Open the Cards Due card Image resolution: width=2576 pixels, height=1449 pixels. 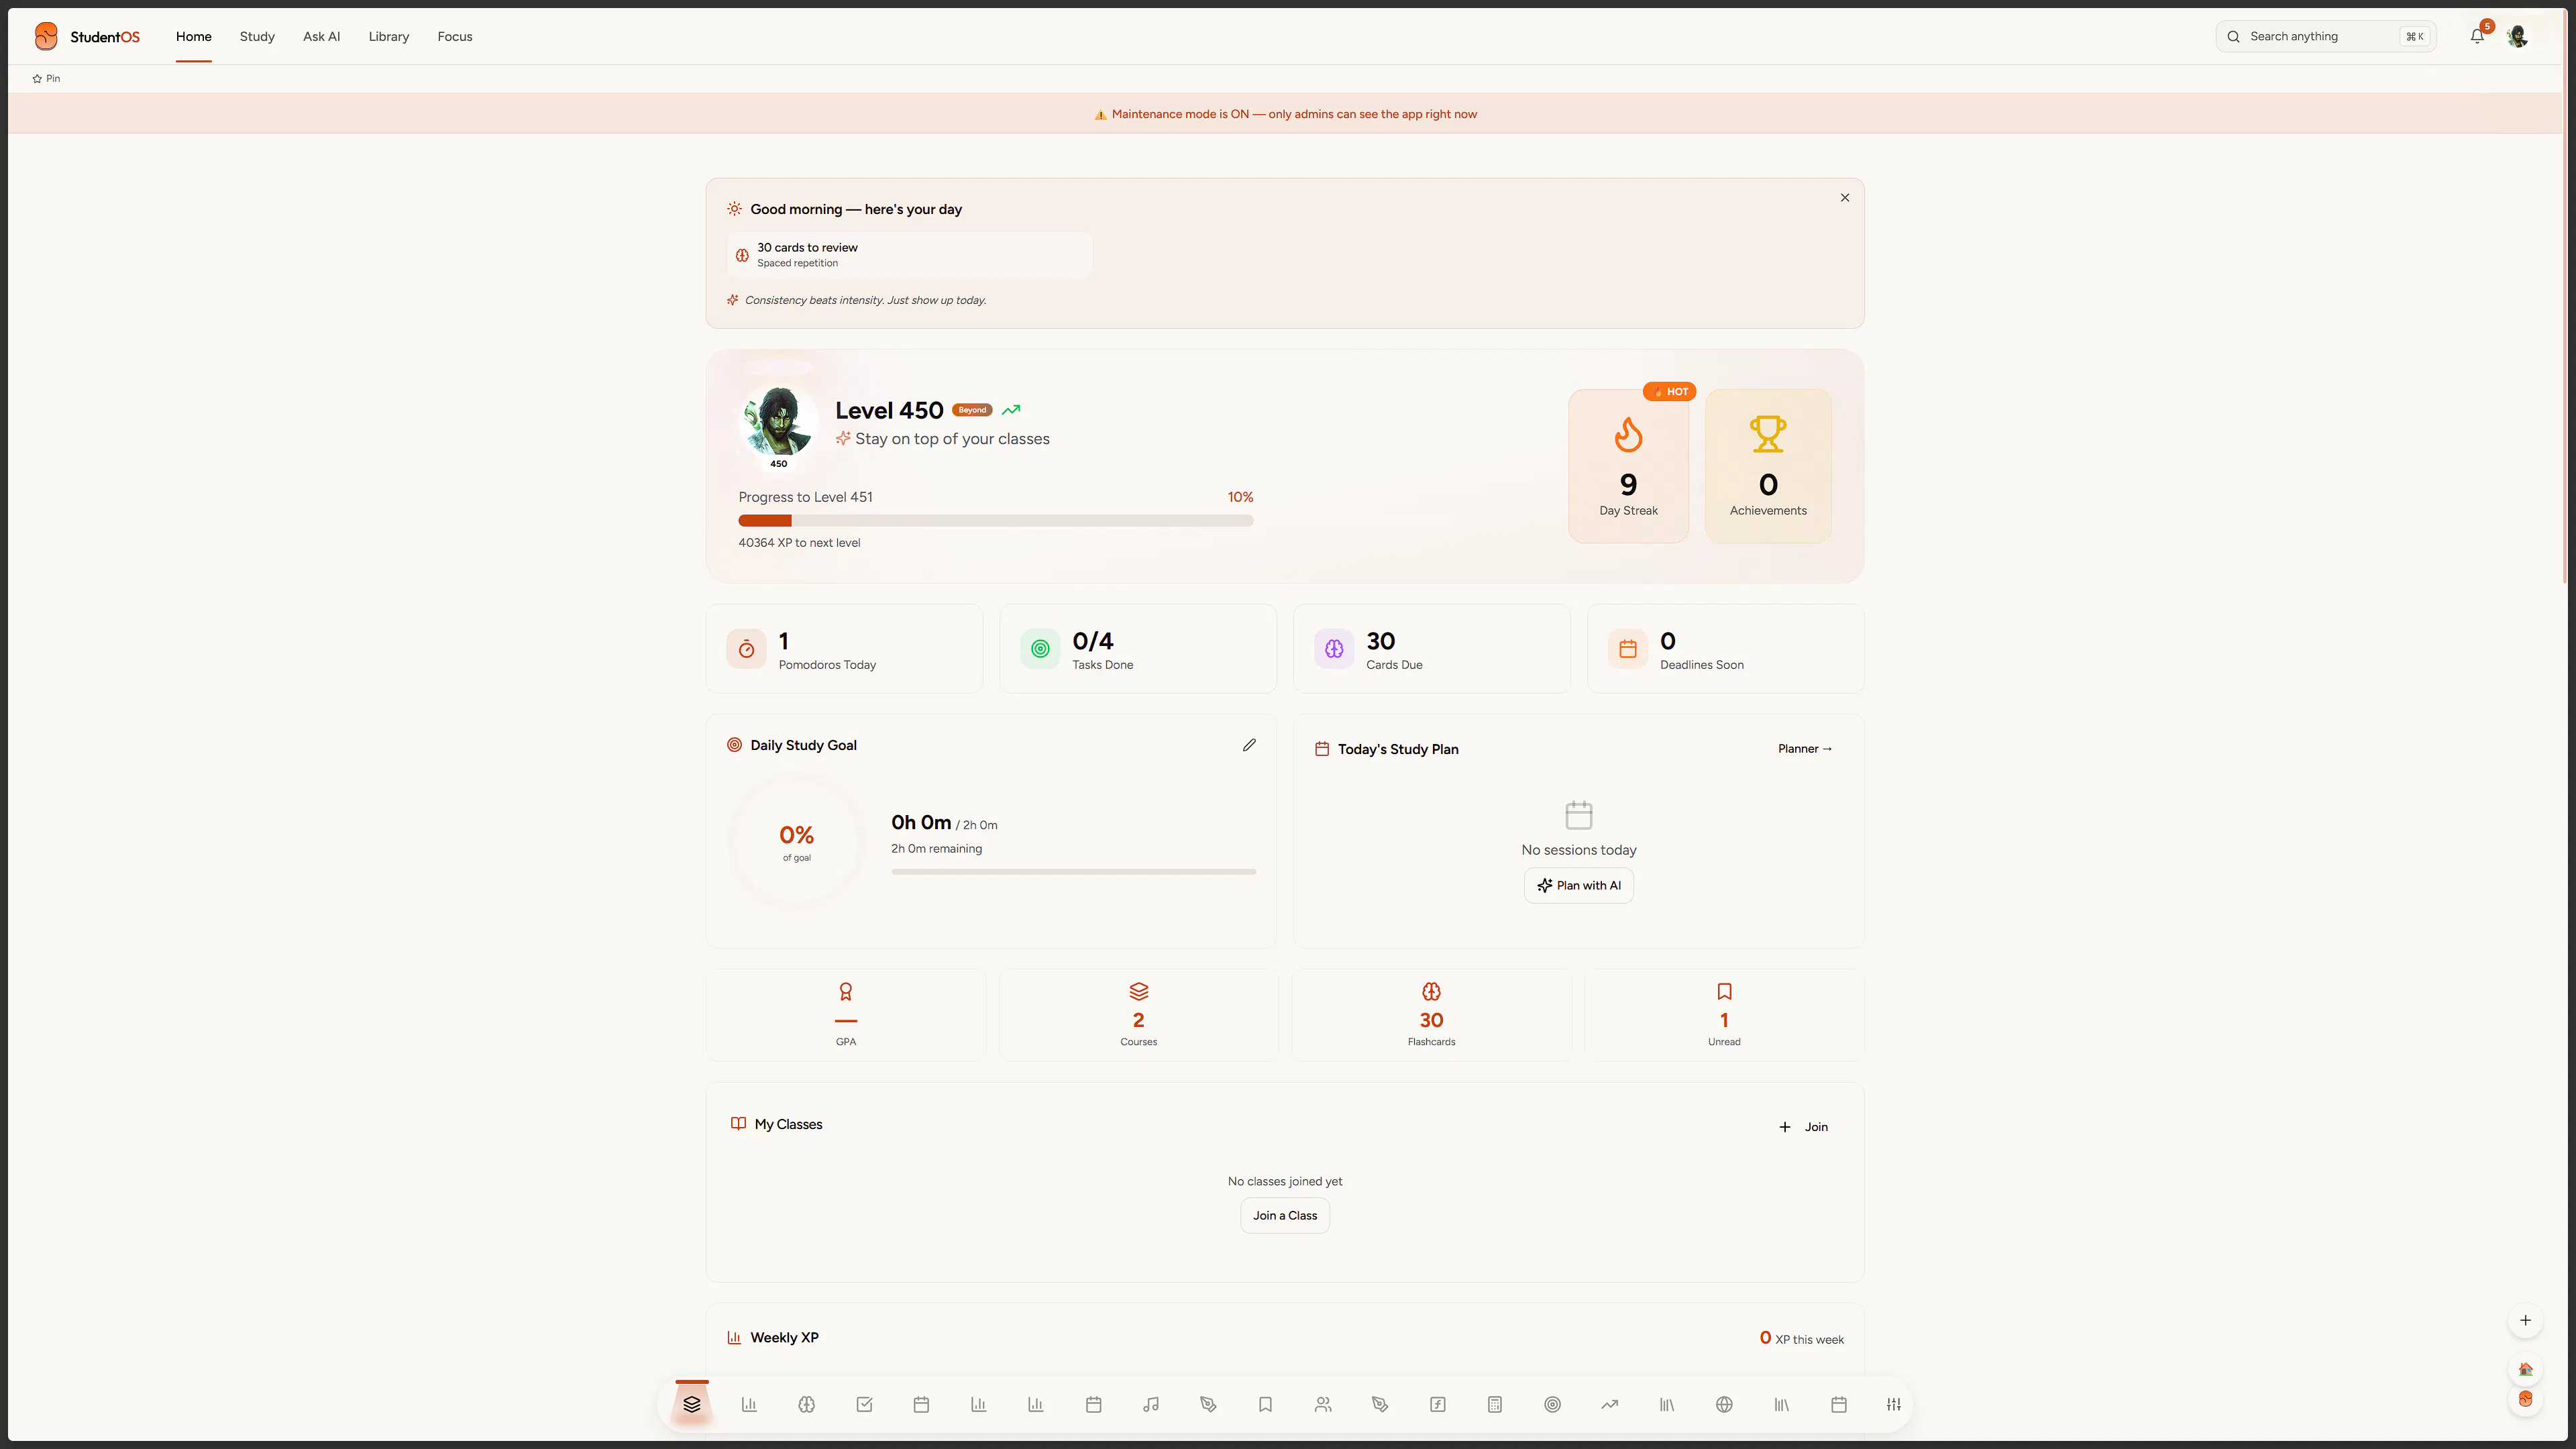coord(1432,649)
